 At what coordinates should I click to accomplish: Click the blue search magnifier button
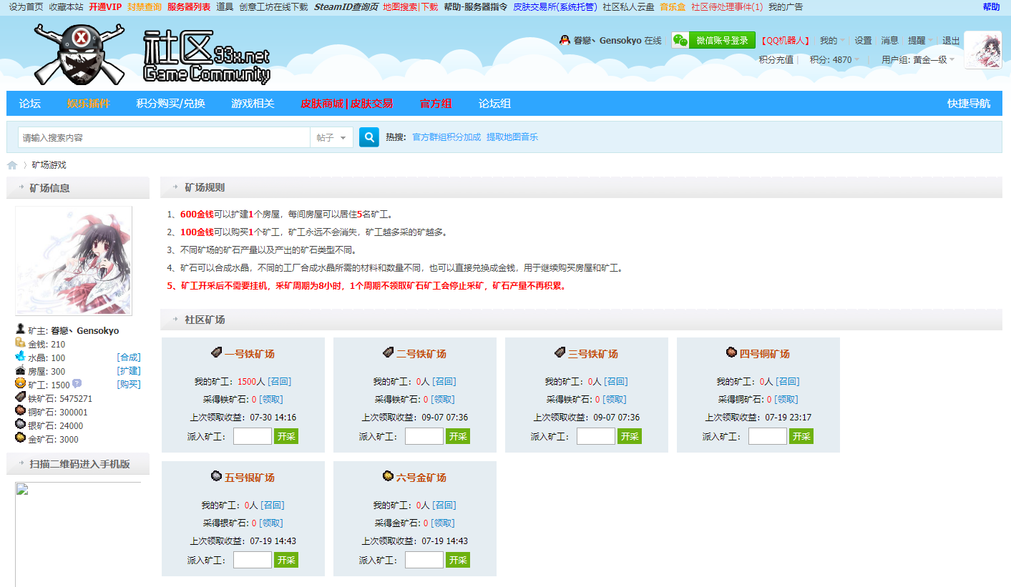368,137
